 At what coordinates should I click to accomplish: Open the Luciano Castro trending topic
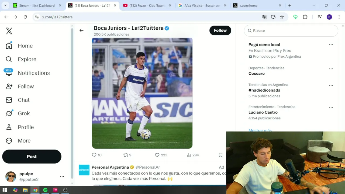point(263,112)
